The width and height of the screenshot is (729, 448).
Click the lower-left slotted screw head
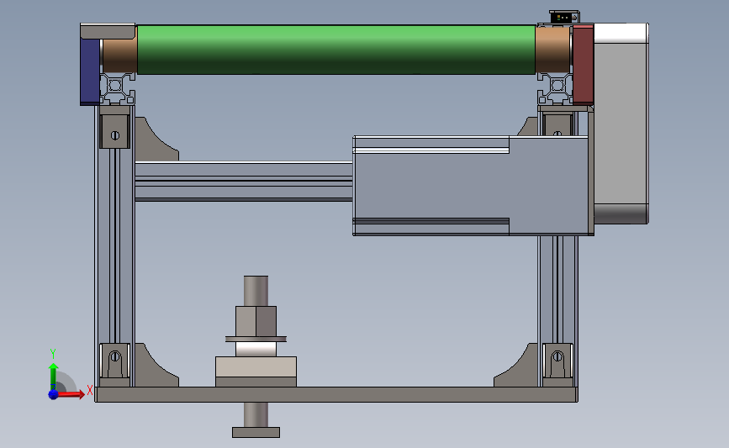coord(115,357)
